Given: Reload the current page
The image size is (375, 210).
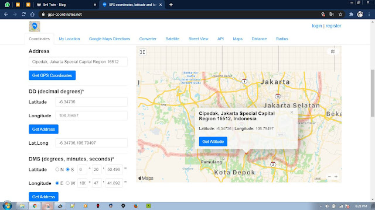Looking at the screenshot, I should [23, 14].
